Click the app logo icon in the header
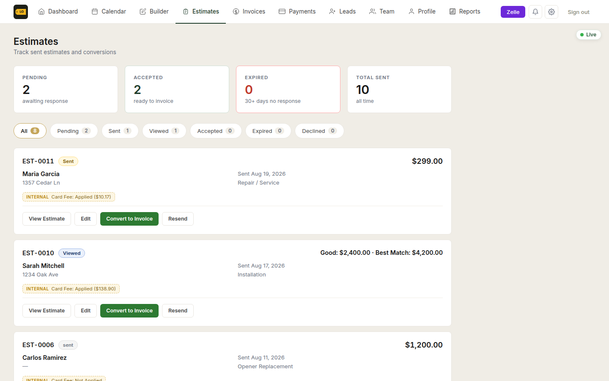This screenshot has height=381, width=609. [x=21, y=12]
